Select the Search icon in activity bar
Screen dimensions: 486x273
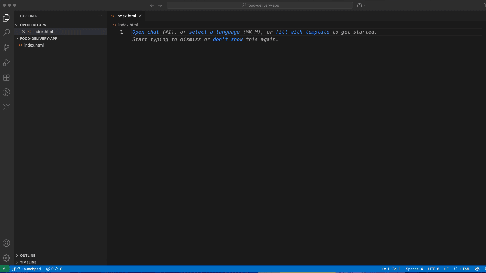tap(6, 33)
